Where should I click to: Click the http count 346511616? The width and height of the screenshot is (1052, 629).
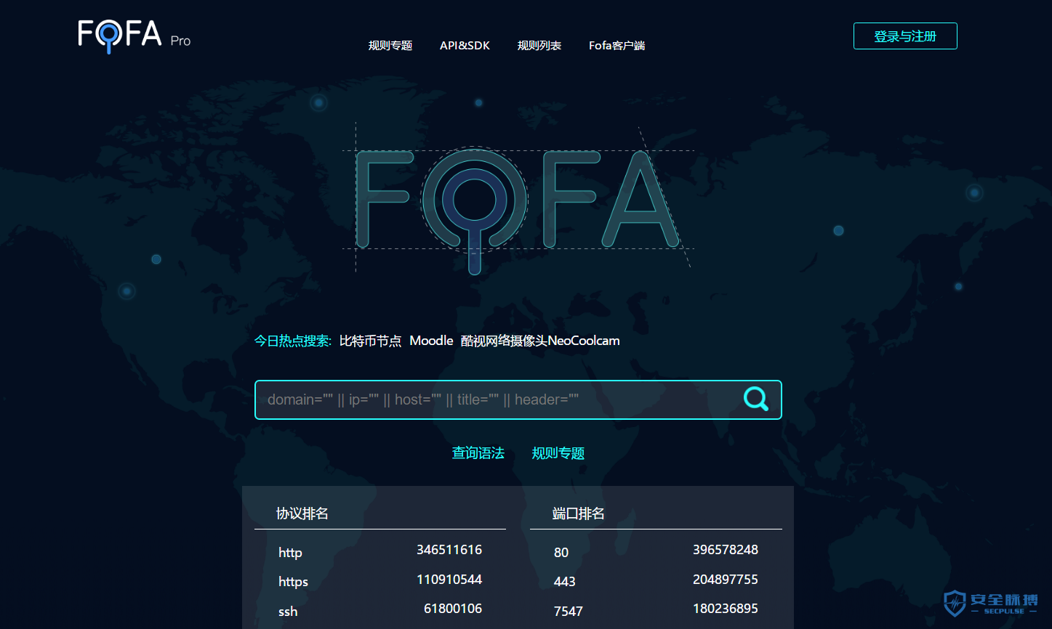pos(449,550)
